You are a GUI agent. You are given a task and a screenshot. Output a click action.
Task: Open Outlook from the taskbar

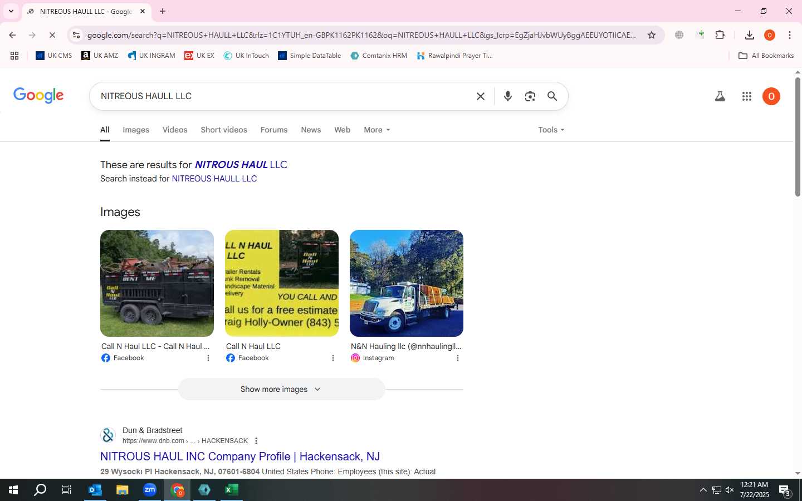tap(95, 490)
